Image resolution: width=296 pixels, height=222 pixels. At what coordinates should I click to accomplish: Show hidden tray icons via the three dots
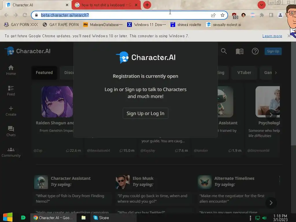250,218
